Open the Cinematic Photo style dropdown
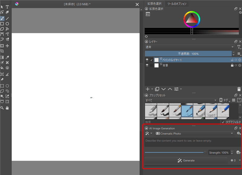 click(194, 133)
